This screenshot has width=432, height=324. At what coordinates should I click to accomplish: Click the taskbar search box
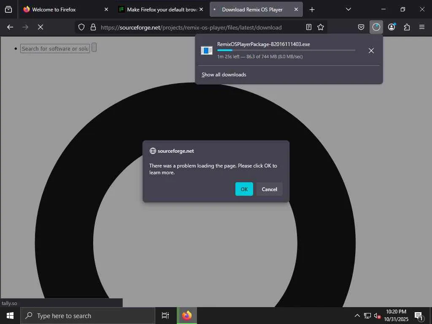(x=88, y=316)
